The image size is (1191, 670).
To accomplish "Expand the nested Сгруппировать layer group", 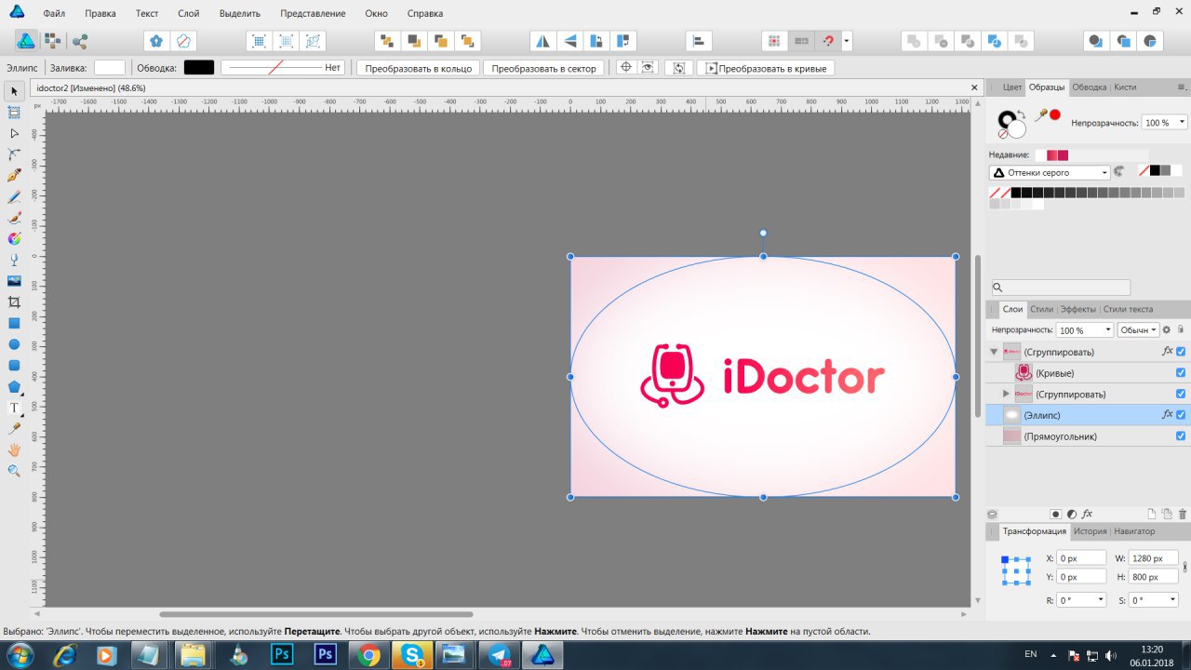I will coord(1006,394).
